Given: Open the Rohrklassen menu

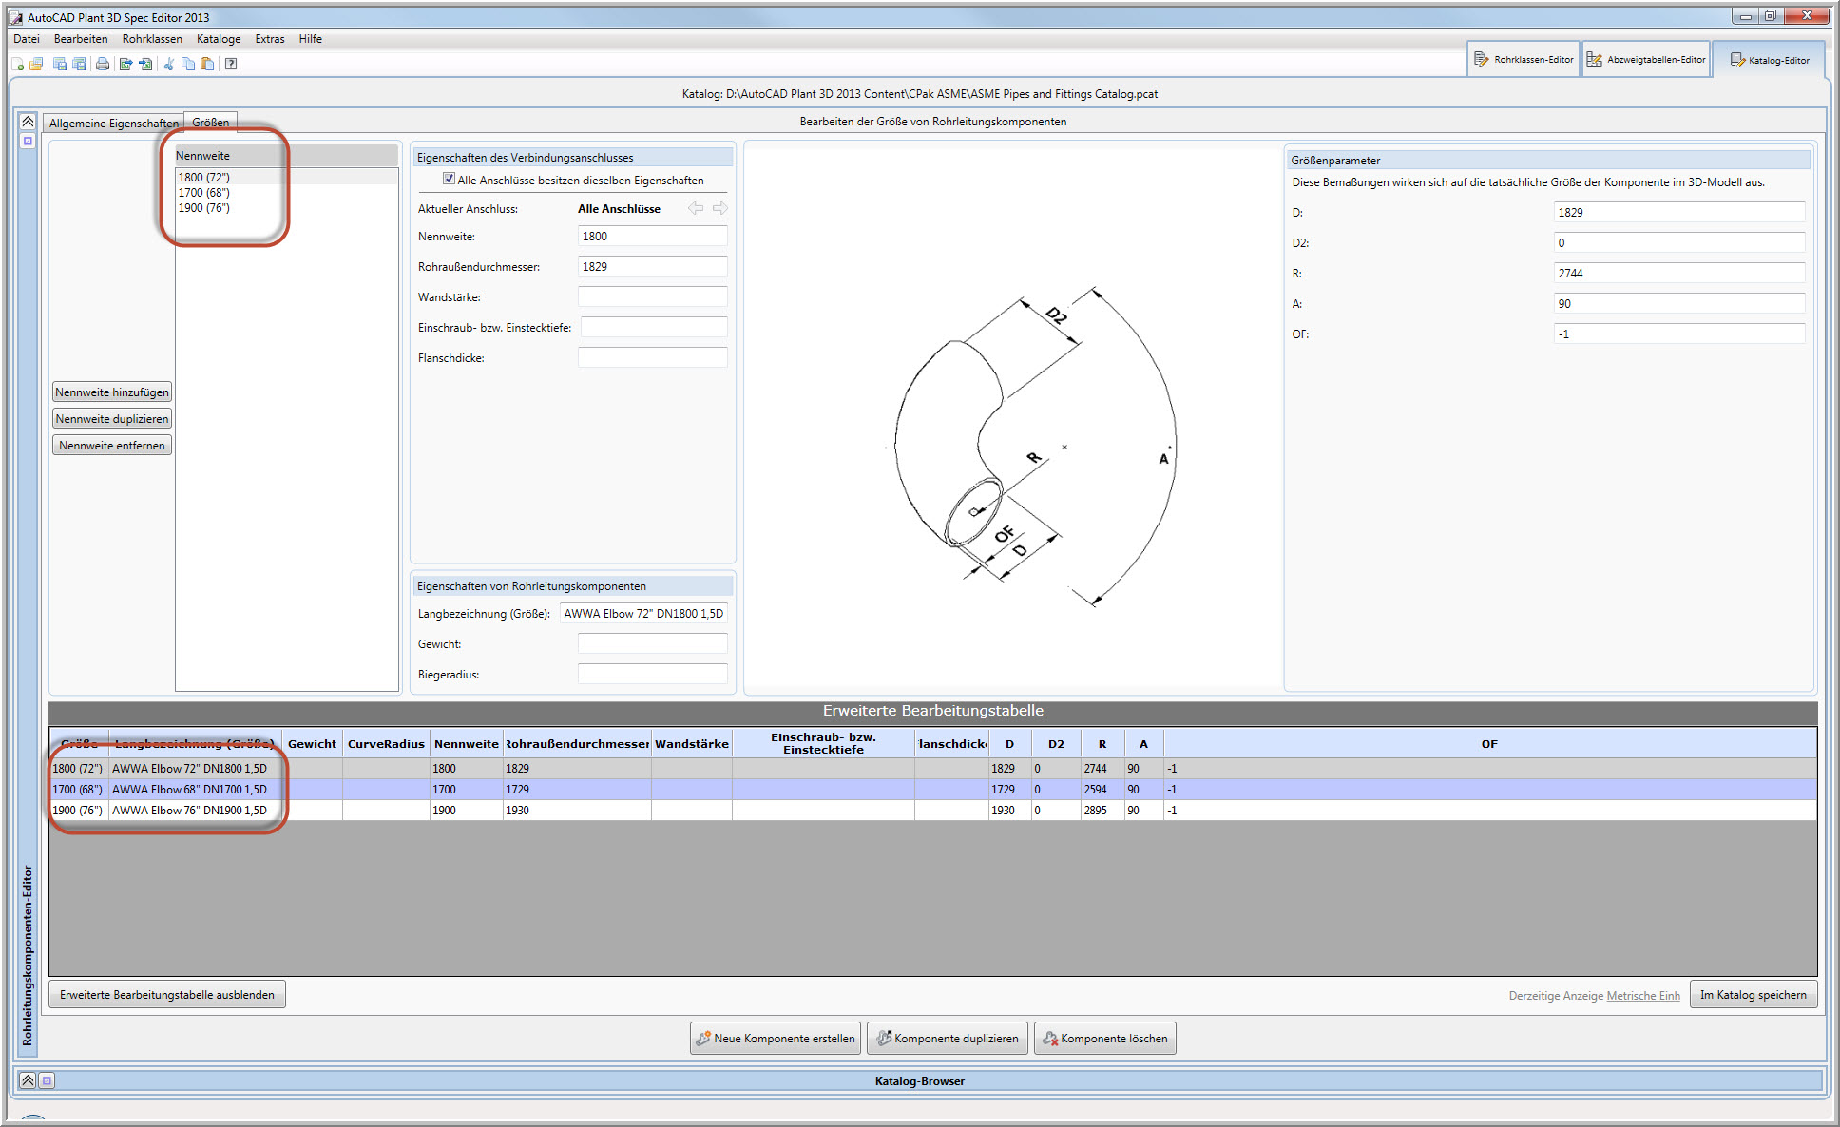Looking at the screenshot, I should point(152,39).
